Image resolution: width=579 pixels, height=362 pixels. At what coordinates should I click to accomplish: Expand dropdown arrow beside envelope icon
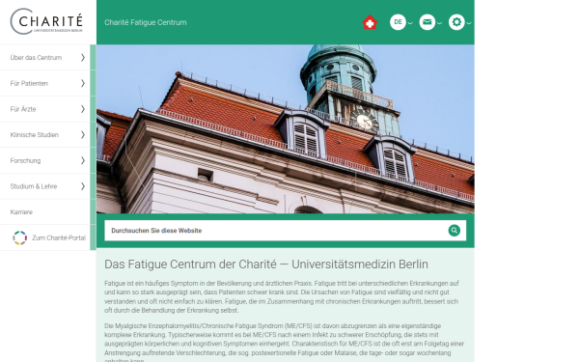[x=439, y=23]
